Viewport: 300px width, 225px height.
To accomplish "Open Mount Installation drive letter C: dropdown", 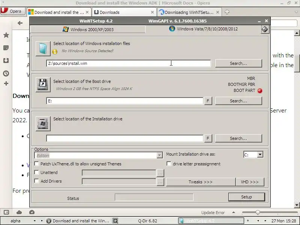I will (x=260, y=154).
